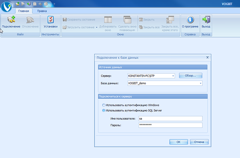Close the Подключение к базе данных dialog
The width and height of the screenshot is (240, 158).
click(x=207, y=57)
